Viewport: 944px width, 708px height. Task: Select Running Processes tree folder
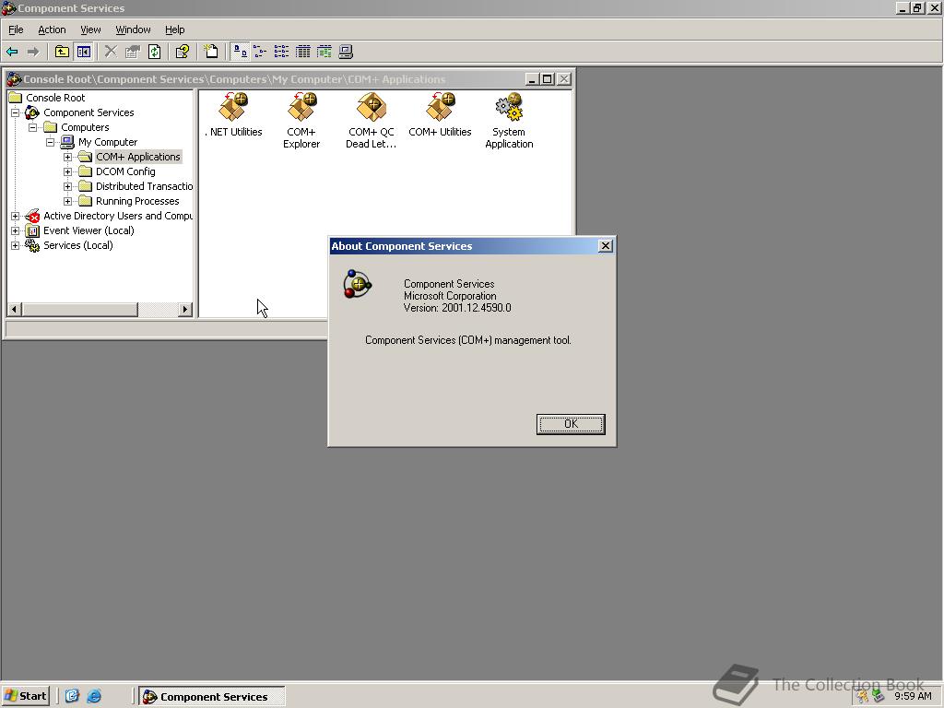[x=137, y=201]
